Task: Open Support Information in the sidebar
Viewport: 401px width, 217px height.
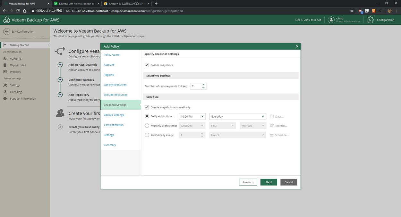Action: click(x=23, y=99)
